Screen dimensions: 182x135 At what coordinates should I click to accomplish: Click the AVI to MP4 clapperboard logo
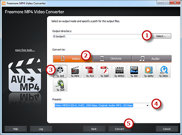pos(25,75)
